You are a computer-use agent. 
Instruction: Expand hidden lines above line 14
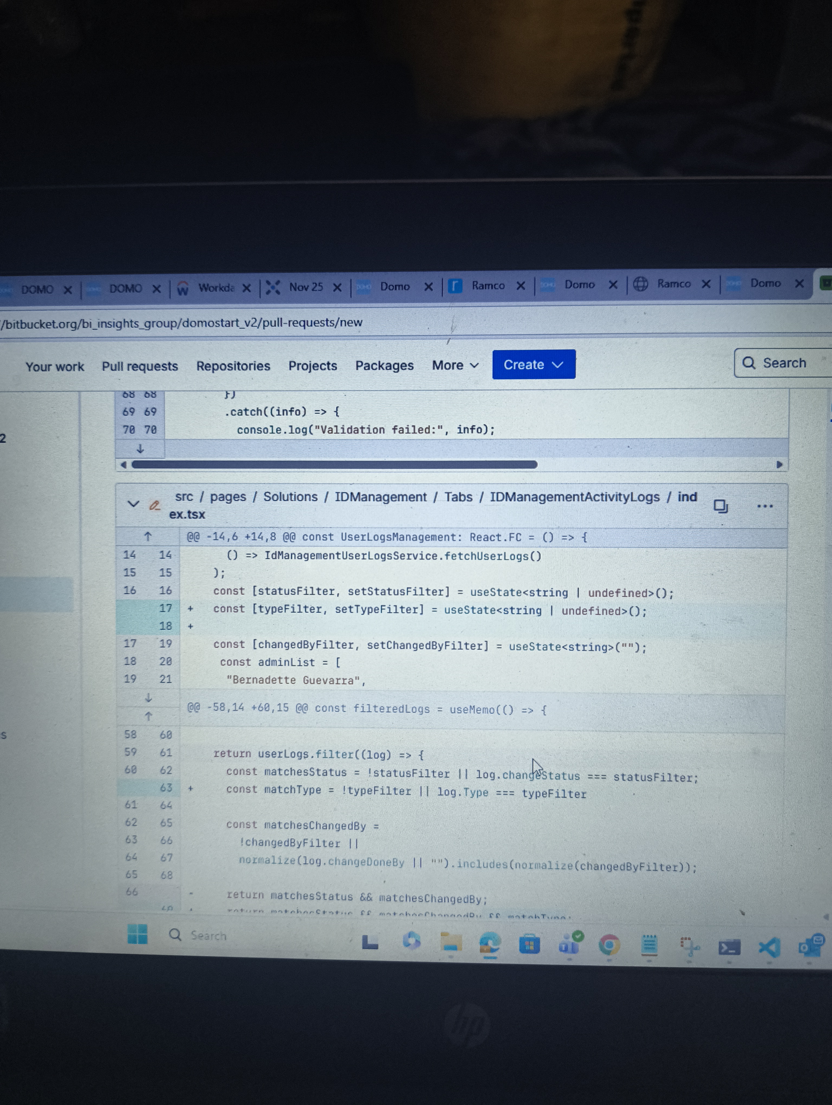pos(148,537)
